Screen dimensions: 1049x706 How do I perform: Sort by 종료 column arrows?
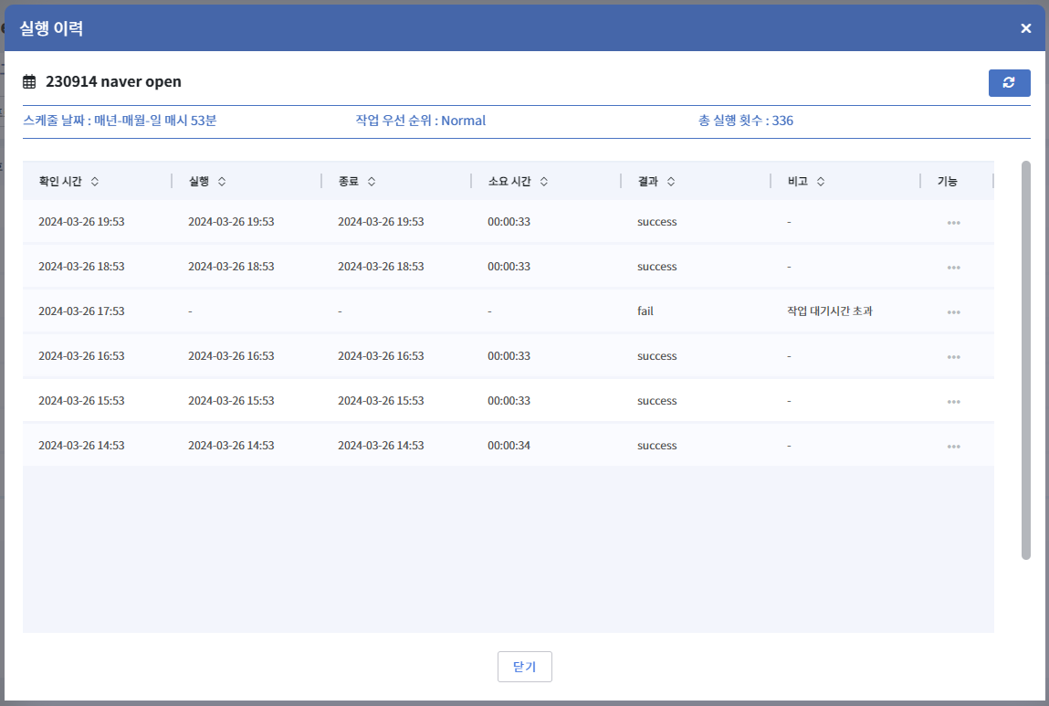pyautogui.click(x=372, y=182)
